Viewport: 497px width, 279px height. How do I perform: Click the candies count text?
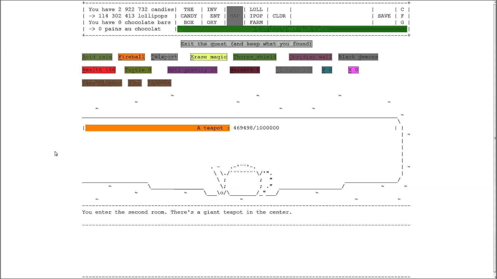[131, 10]
